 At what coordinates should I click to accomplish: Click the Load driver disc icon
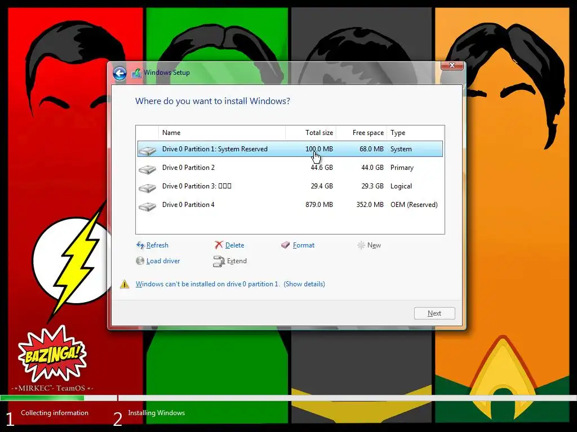[140, 261]
